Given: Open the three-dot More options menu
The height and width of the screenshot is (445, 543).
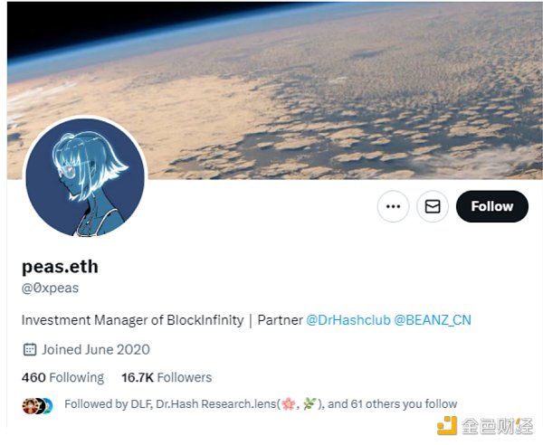Looking at the screenshot, I should [393, 206].
